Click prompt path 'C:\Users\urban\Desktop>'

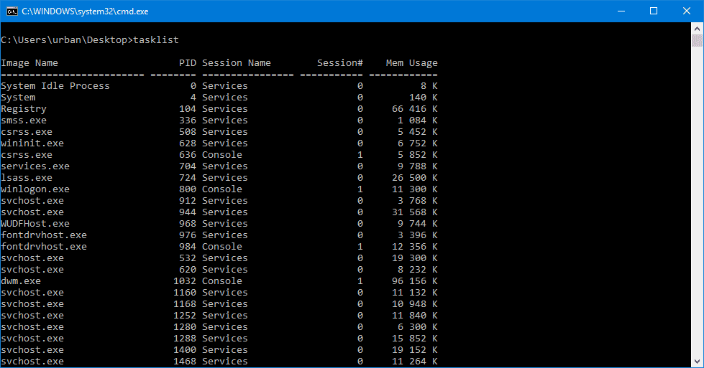pos(67,40)
